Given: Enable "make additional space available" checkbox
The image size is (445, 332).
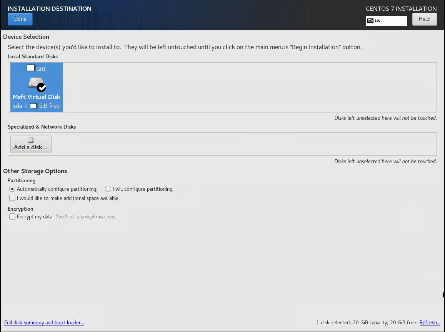Looking at the screenshot, I should click(13, 198).
